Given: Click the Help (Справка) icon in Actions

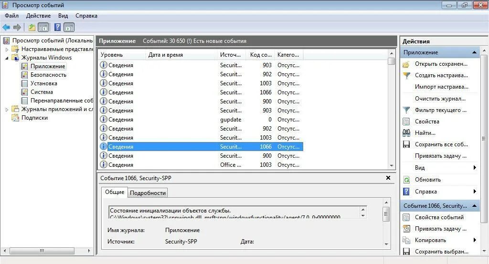Looking at the screenshot, I should 406,192.
